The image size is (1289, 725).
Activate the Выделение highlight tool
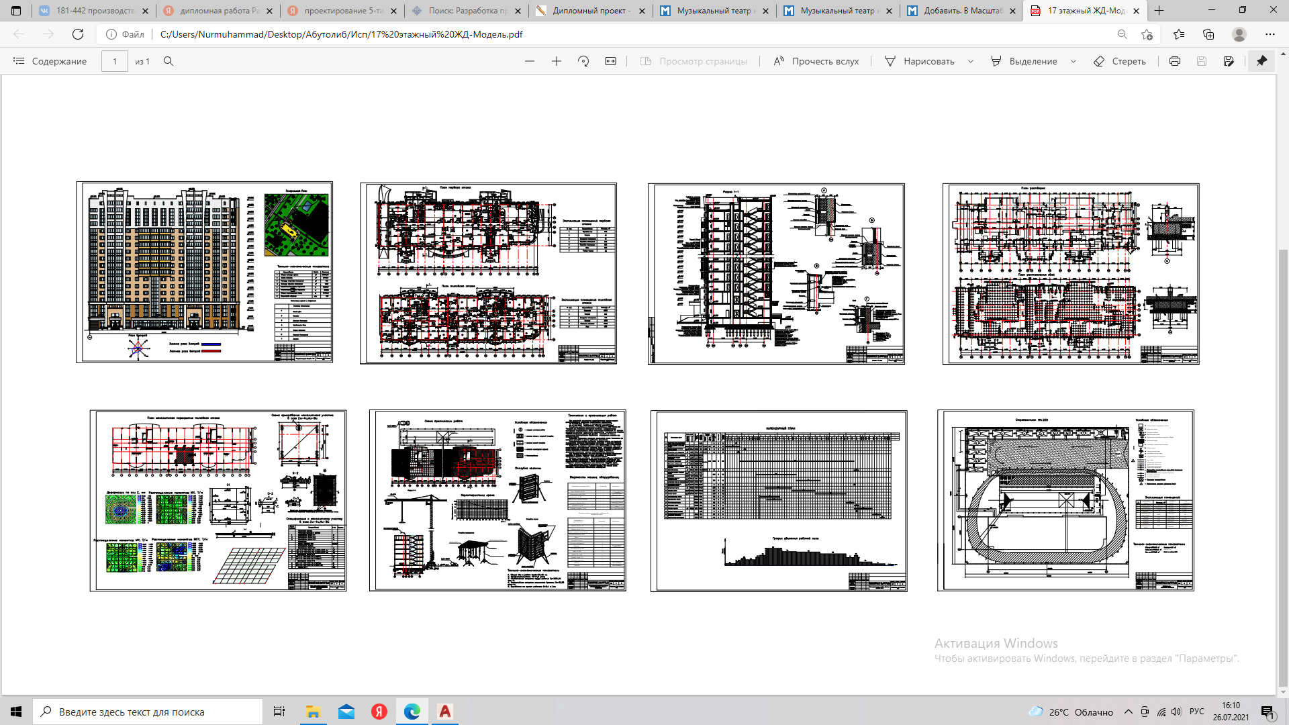(1024, 61)
